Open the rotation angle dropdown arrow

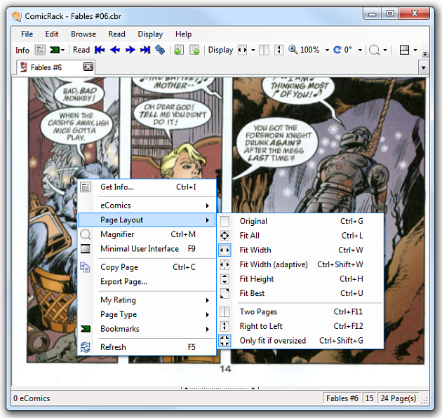tap(360, 50)
